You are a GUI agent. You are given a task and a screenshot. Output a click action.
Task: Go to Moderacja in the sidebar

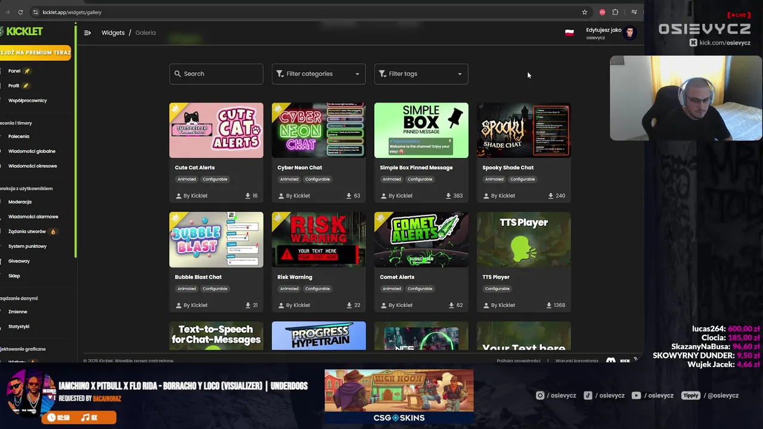20,202
